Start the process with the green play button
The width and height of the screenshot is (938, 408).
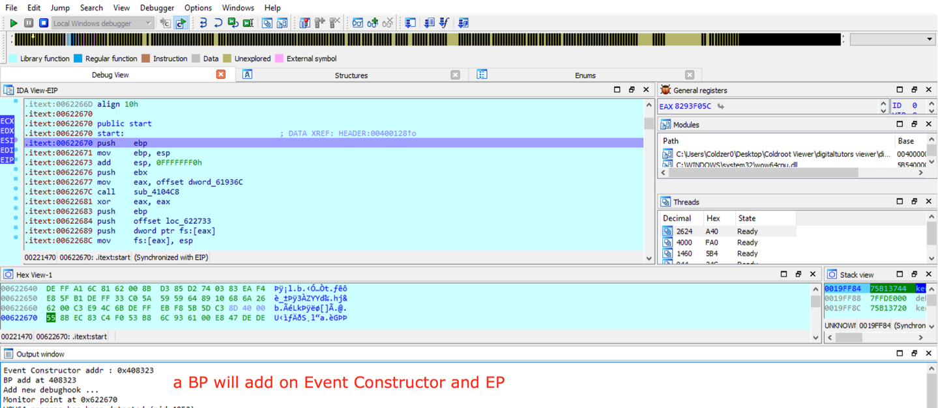pos(13,23)
